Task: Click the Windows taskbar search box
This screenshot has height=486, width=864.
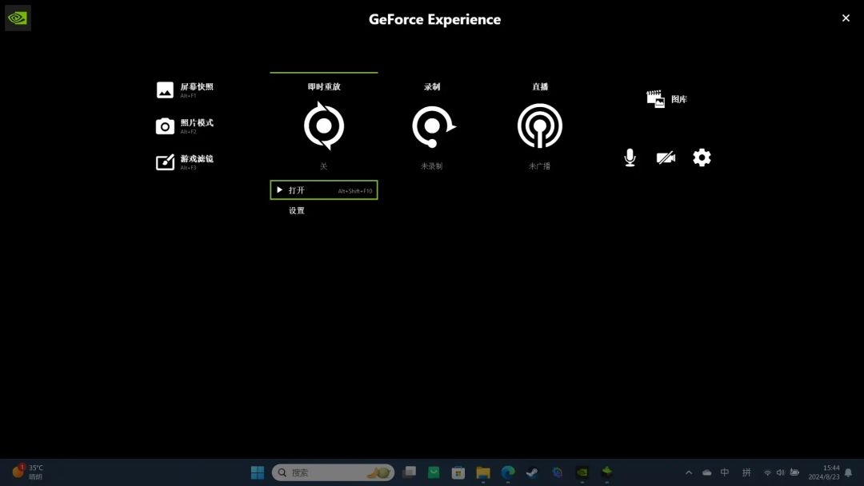Action: click(x=333, y=472)
